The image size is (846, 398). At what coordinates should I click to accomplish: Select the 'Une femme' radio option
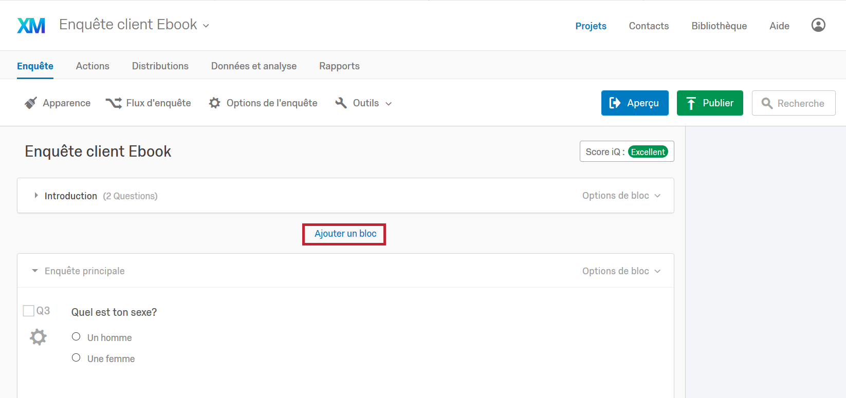[x=76, y=358]
